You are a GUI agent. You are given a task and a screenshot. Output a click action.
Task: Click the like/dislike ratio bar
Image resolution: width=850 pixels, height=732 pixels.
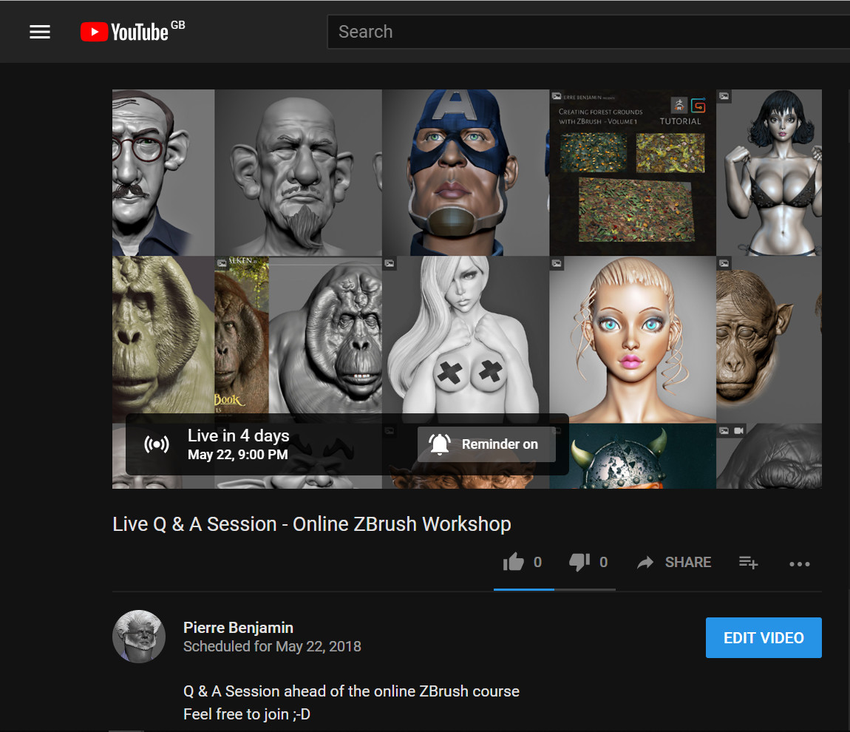(x=554, y=589)
